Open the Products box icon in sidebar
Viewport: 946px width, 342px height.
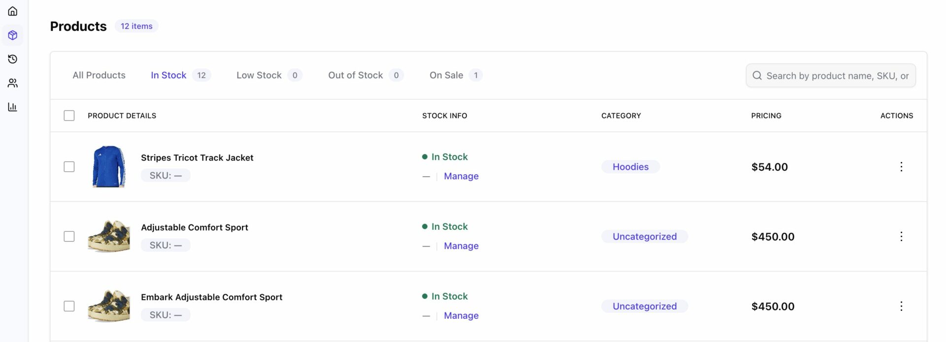pyautogui.click(x=13, y=35)
